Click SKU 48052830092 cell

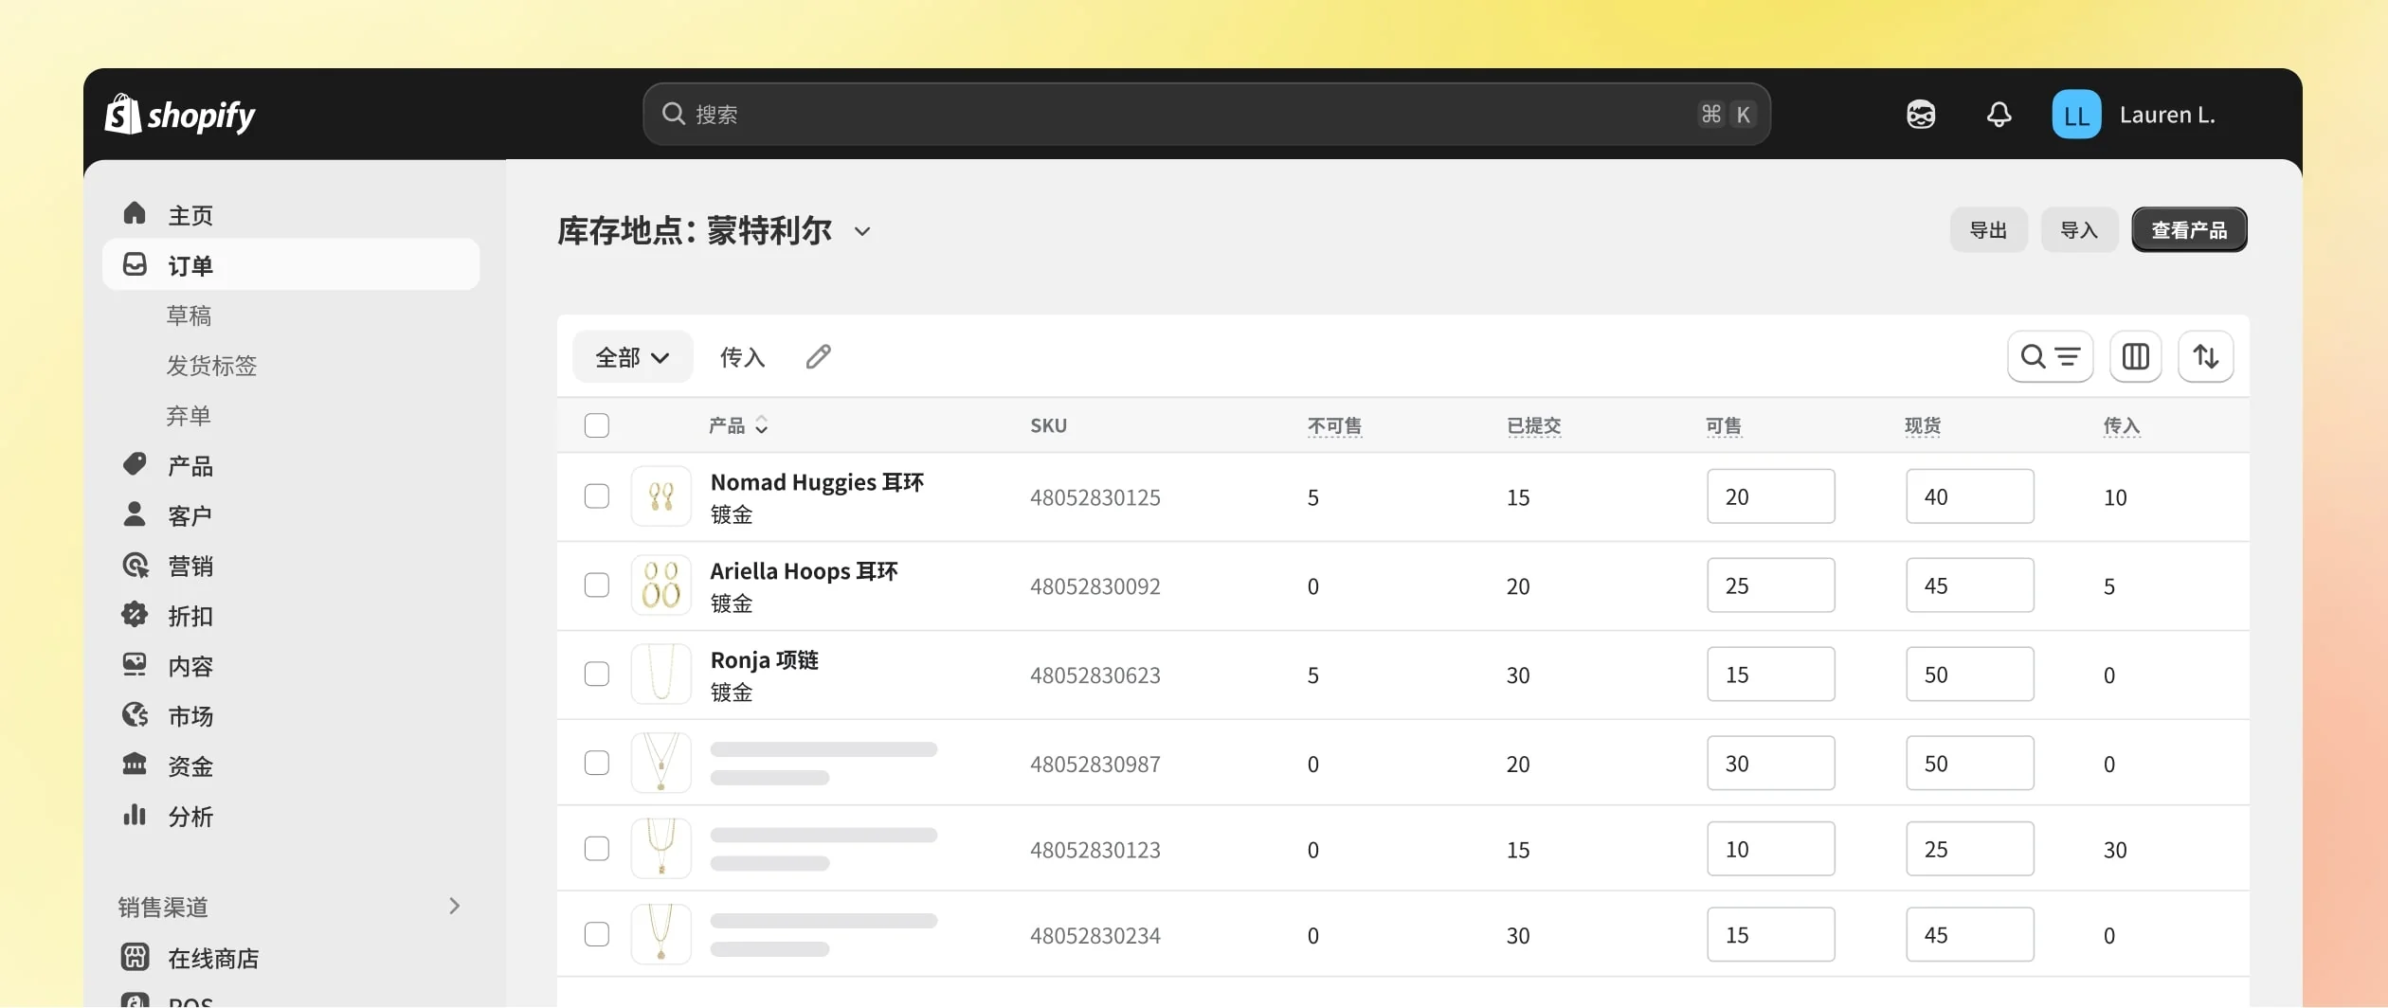(x=1094, y=586)
